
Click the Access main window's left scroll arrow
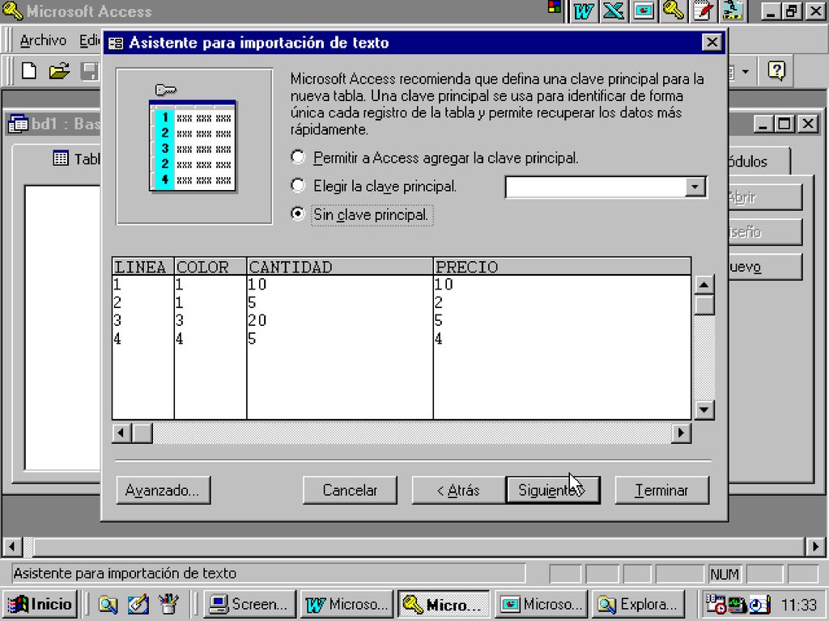13,546
